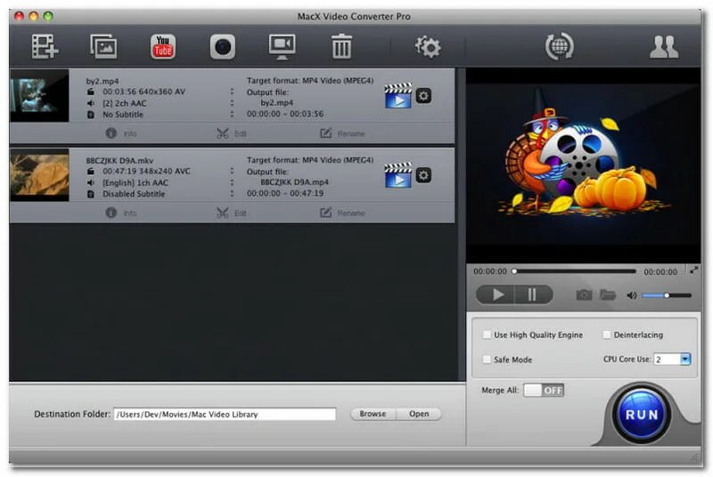The image size is (713, 477).
Task: Click the preview playback progress bar
Action: click(575, 271)
